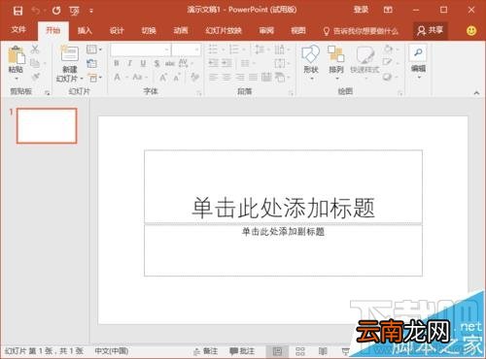Undo the last action in quick access toolbar
486x359 pixels.
point(36,11)
